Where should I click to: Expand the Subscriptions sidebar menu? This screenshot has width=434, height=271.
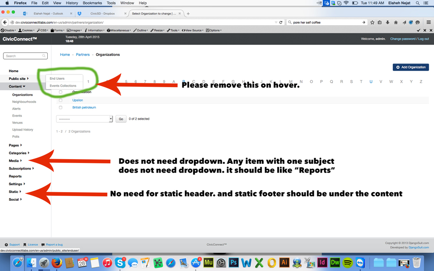point(21,168)
